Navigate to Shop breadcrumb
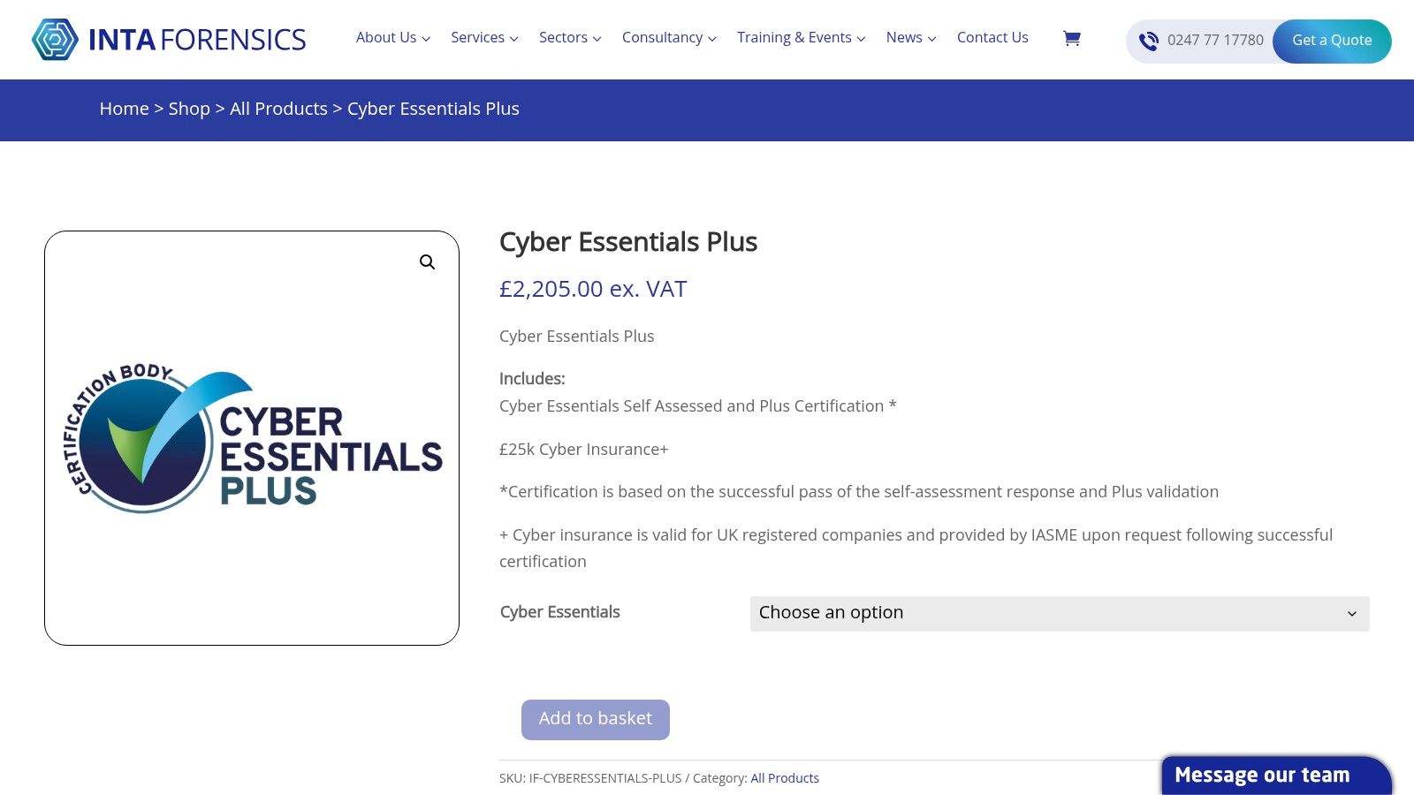Viewport: 1414px width, 795px height. coord(189,109)
